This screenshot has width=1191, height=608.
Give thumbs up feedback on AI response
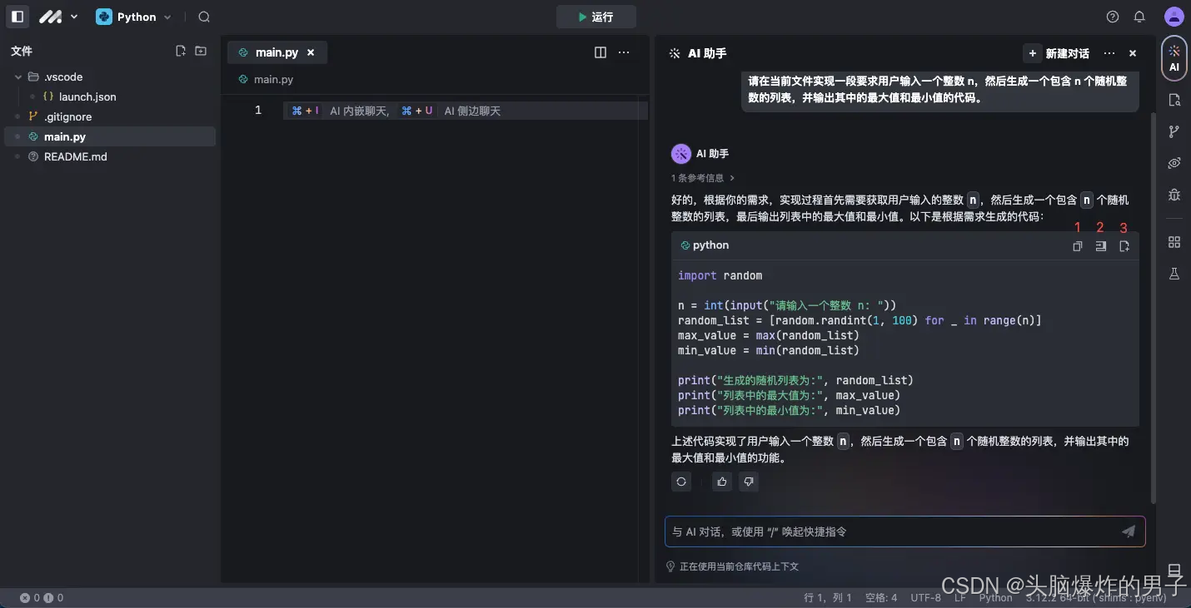pos(721,482)
